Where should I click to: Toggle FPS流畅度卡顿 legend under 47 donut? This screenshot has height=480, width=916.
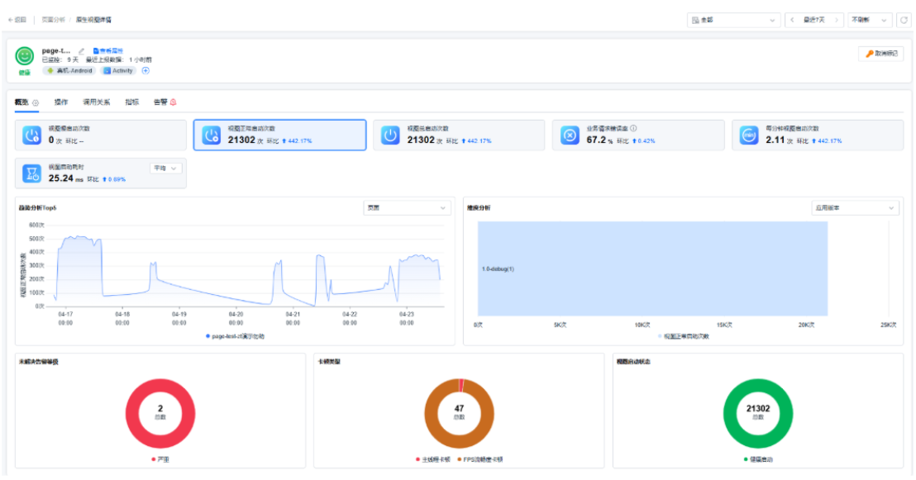pos(480,459)
